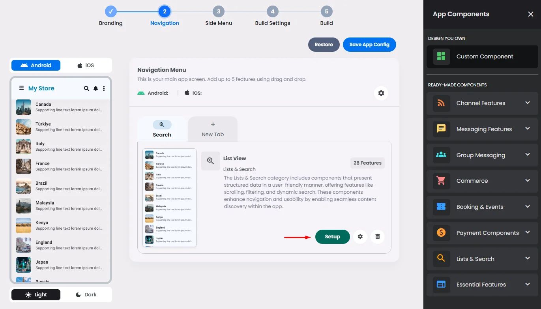Select the Canada list item in preview

pyautogui.click(x=60, y=107)
